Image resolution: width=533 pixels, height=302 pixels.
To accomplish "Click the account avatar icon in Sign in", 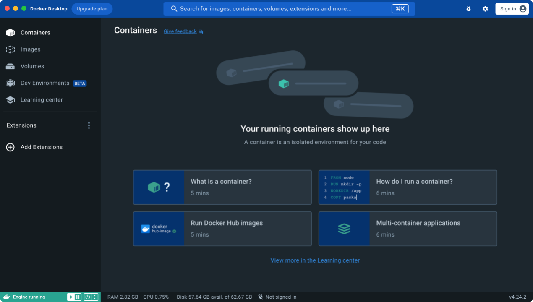I will click(x=523, y=9).
